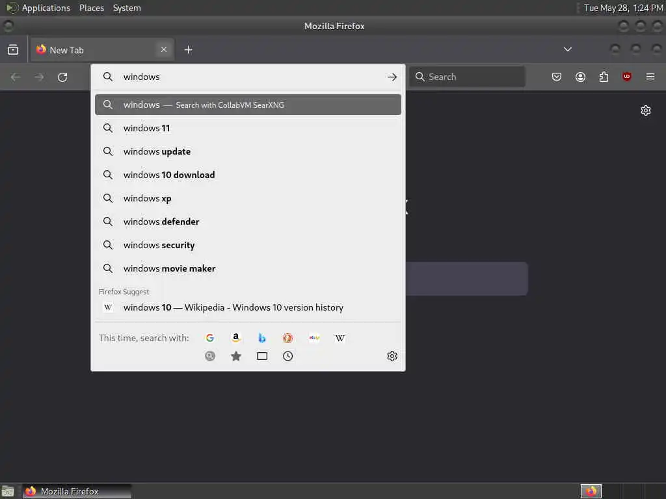The height and width of the screenshot is (499, 666).
Task: Click the Firefox workspace switcher thumbnail
Action: [591, 491]
